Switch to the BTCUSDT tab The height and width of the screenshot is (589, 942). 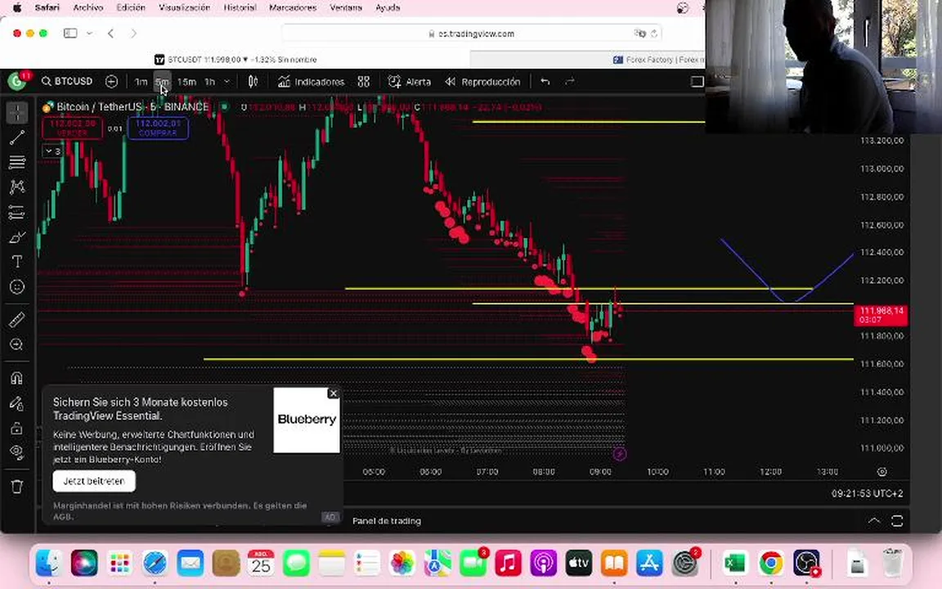click(x=235, y=60)
